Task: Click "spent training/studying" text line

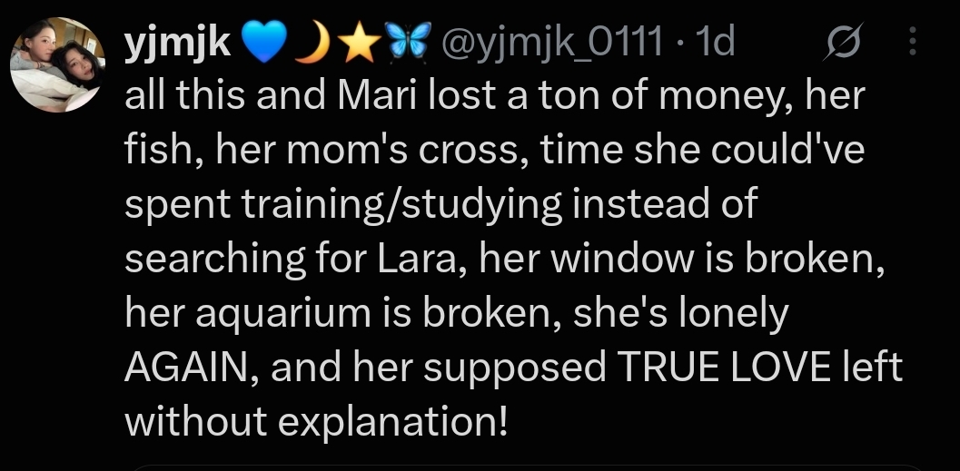Action: [x=343, y=205]
